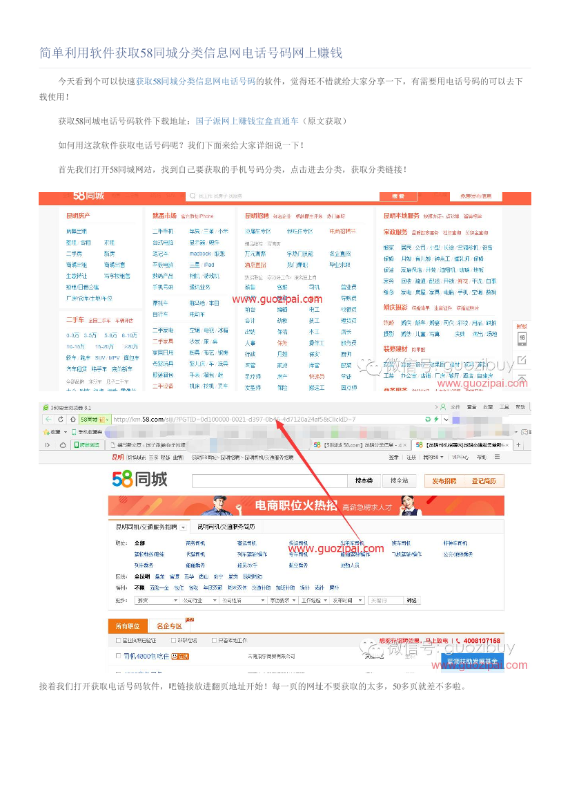Click the 搜全站 search button
This screenshot has width=570, height=808.
coord(399,481)
